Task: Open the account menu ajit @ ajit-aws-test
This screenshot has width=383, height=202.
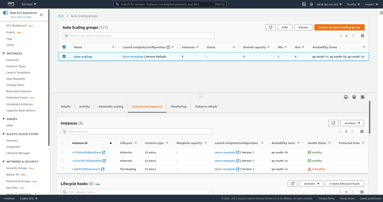Action: click(329, 4)
